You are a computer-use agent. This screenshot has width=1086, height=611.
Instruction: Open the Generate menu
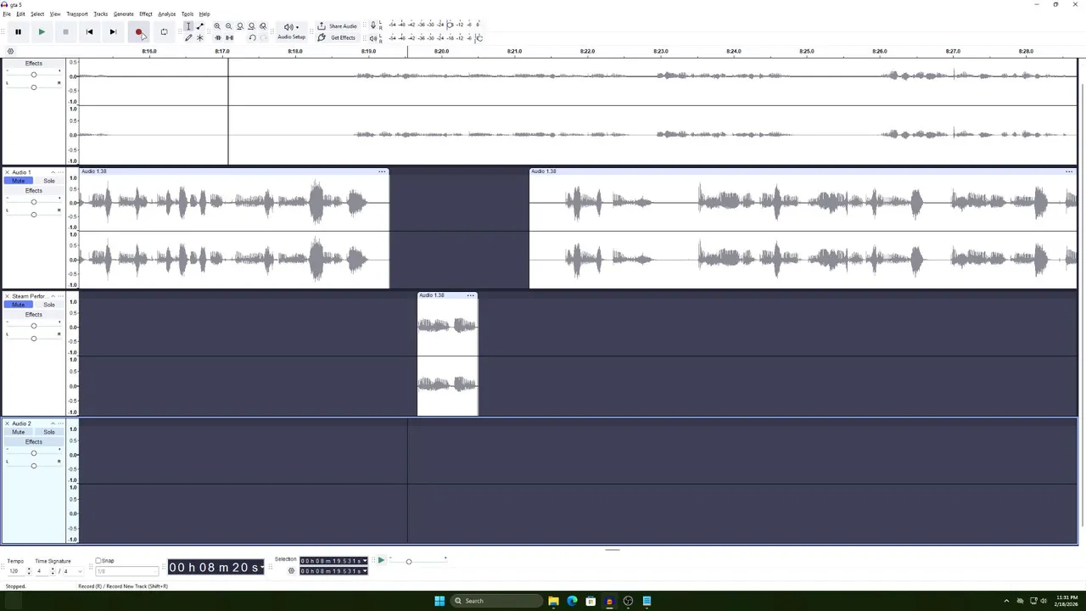click(124, 14)
